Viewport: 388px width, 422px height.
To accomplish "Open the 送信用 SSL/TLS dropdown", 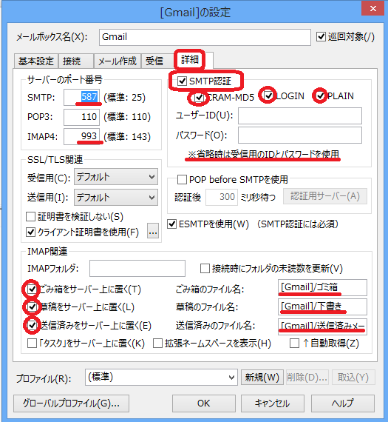I will click(116, 197).
